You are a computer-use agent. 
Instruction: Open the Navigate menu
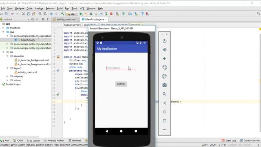pyautogui.click(x=20, y=8)
